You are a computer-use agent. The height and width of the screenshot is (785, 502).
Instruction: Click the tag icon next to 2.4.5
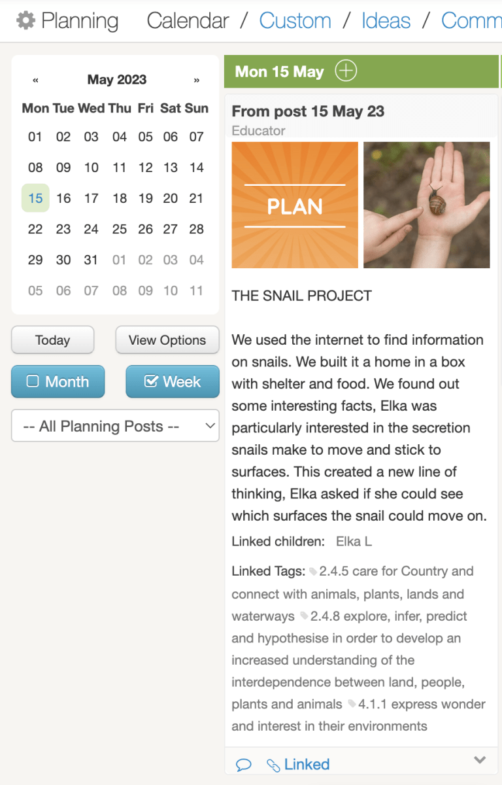coord(314,570)
